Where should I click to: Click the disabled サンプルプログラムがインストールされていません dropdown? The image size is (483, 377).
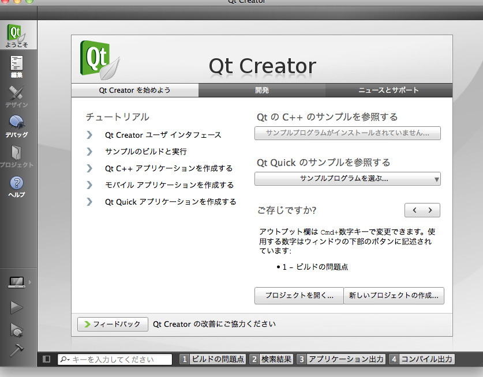pos(347,133)
